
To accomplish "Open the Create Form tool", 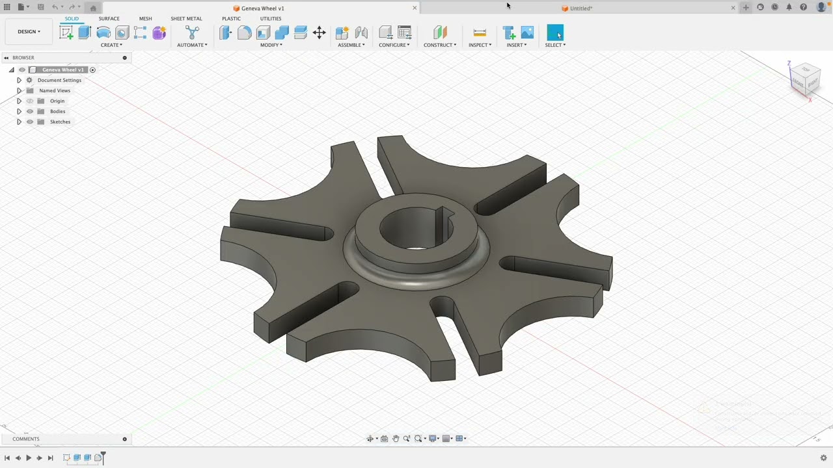I will pos(159,32).
